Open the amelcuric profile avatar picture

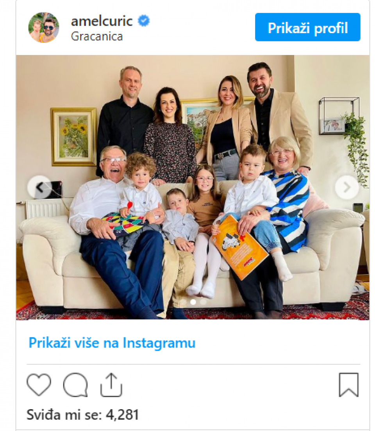(44, 27)
